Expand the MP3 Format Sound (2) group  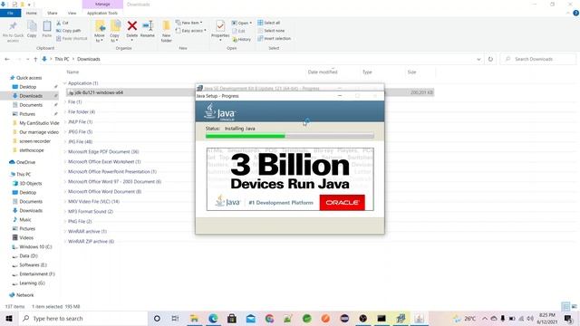point(64,212)
